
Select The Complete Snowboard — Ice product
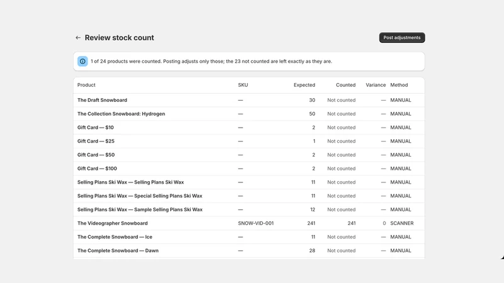(115, 237)
